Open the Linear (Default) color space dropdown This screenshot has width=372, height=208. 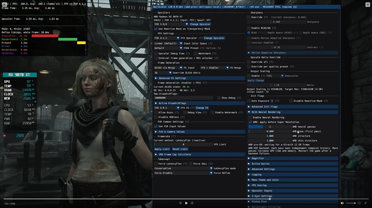click(x=168, y=44)
